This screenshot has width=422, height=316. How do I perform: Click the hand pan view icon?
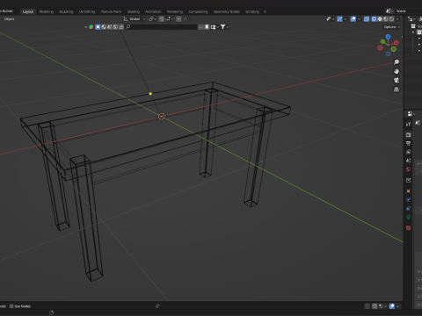(397, 71)
